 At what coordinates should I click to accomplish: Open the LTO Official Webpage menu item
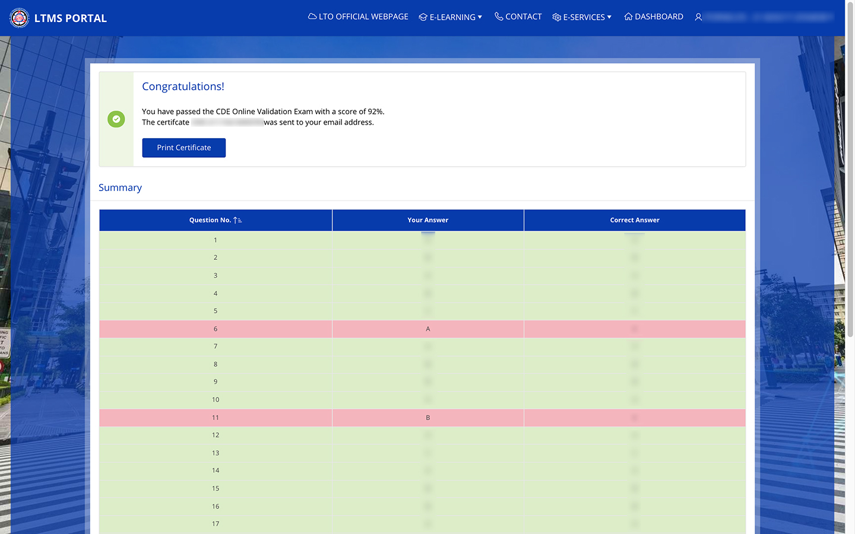coord(363,17)
